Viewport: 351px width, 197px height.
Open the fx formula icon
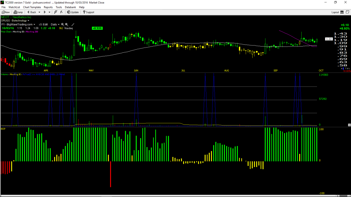click(61, 12)
